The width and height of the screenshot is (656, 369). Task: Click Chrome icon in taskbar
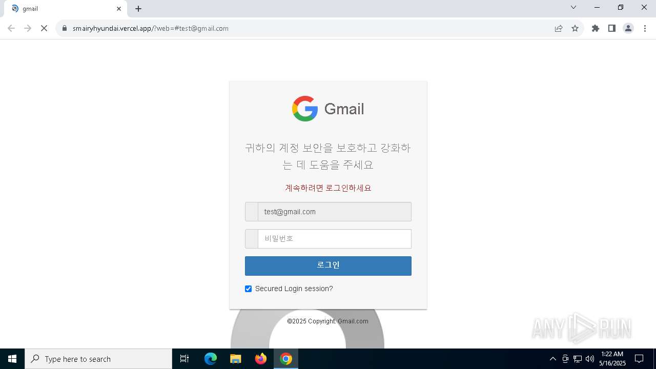286,359
